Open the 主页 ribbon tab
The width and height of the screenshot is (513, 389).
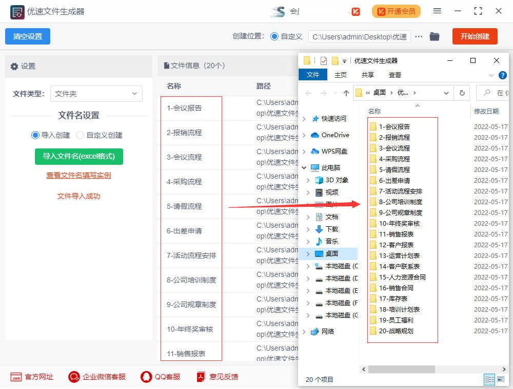tap(340, 75)
